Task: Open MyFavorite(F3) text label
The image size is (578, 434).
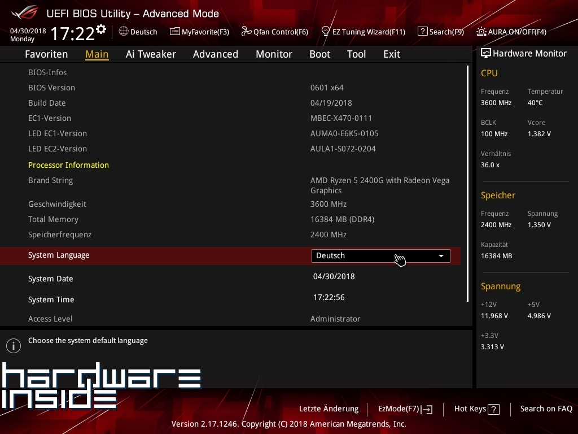Action: pos(205,32)
